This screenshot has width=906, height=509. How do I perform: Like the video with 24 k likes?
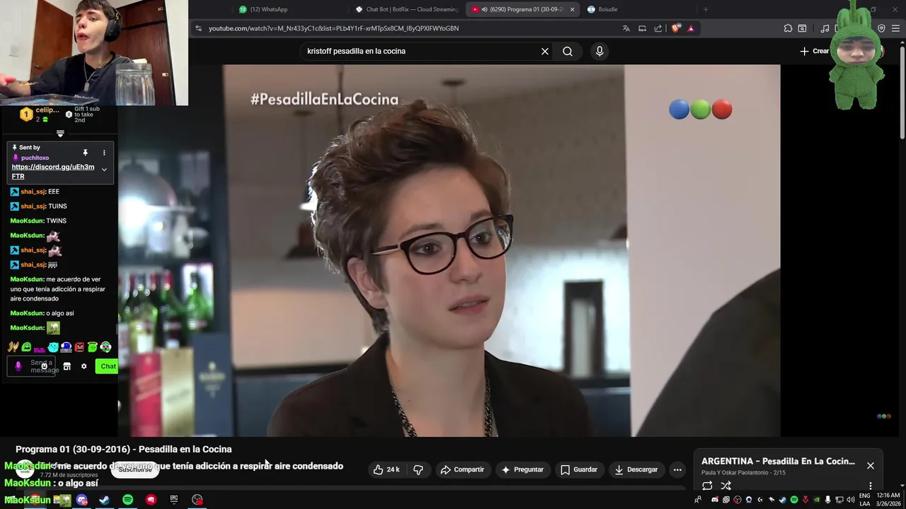click(x=386, y=469)
